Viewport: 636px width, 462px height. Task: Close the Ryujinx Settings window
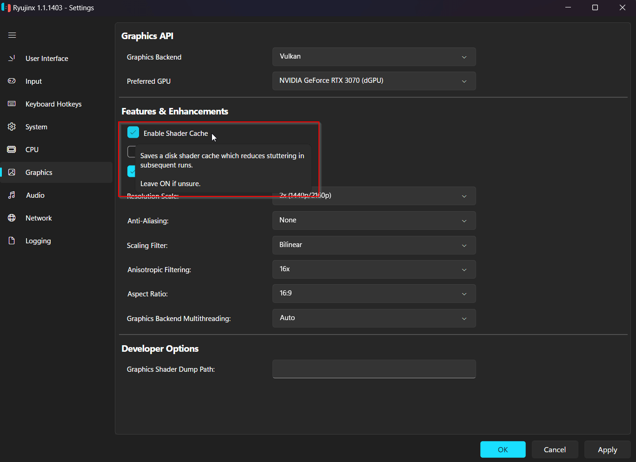623,7
